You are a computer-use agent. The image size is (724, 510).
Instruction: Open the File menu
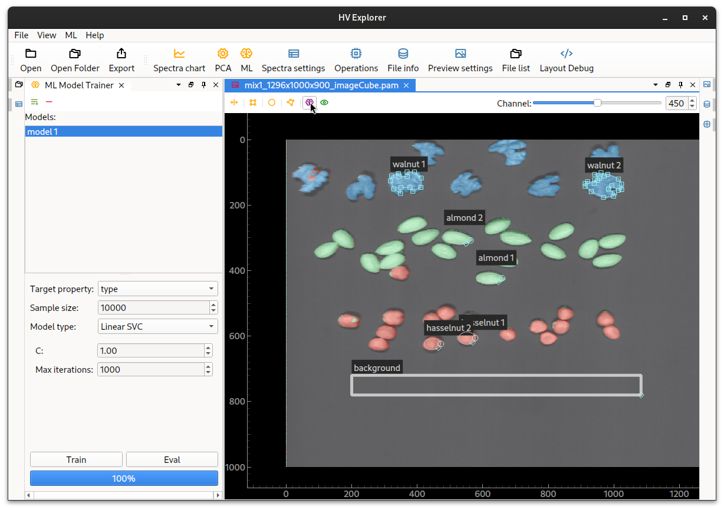pyautogui.click(x=21, y=35)
